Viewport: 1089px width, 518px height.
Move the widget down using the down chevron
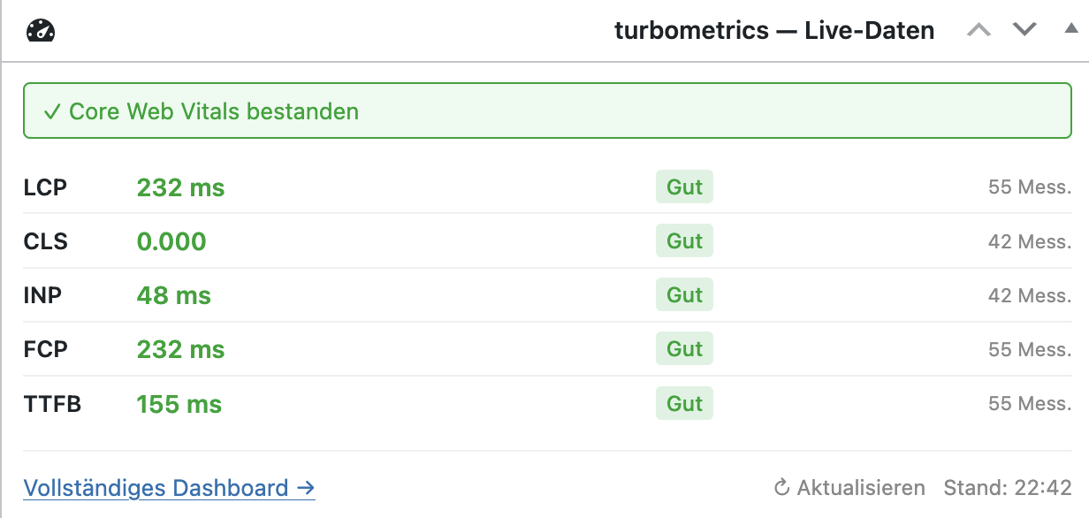coord(1024,29)
